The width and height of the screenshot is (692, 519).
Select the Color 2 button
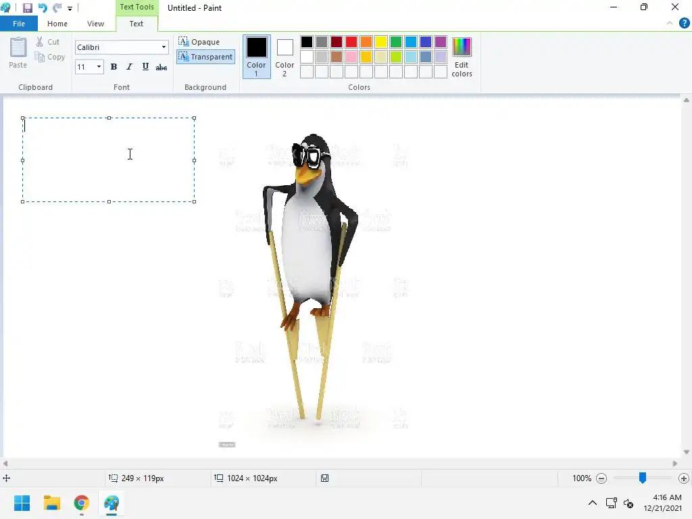click(x=285, y=57)
